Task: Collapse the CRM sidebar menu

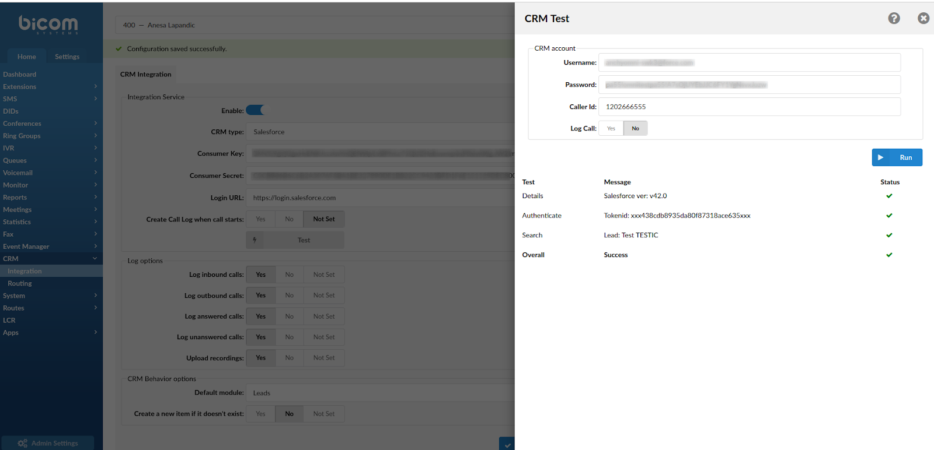Action: [x=50, y=259]
